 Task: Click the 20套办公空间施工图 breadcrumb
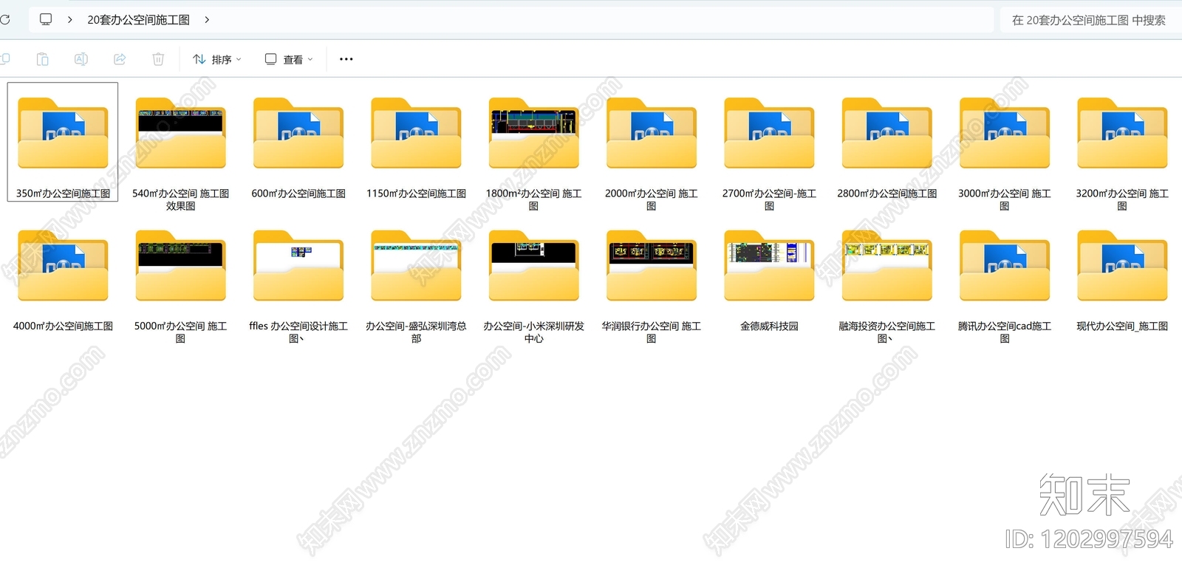click(x=138, y=20)
